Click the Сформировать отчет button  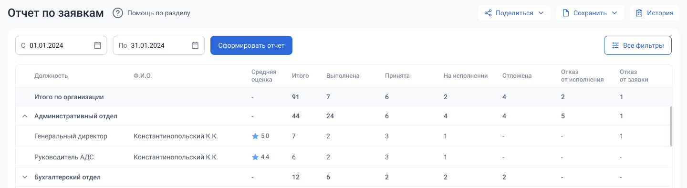pos(251,45)
